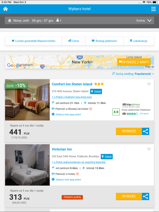Open Victorian Inn room photo
The width and height of the screenshot is (159, 212).
(27, 165)
